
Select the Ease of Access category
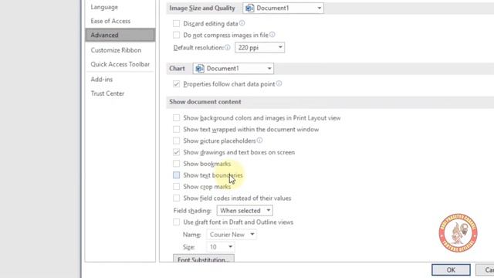coord(110,21)
